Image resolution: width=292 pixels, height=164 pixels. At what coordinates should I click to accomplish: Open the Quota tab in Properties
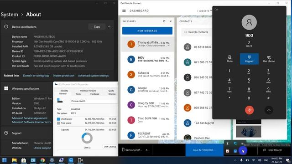pyautogui.click(x=111, y=91)
